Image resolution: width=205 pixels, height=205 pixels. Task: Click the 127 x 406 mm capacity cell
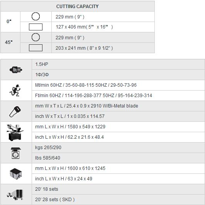(103, 27)
